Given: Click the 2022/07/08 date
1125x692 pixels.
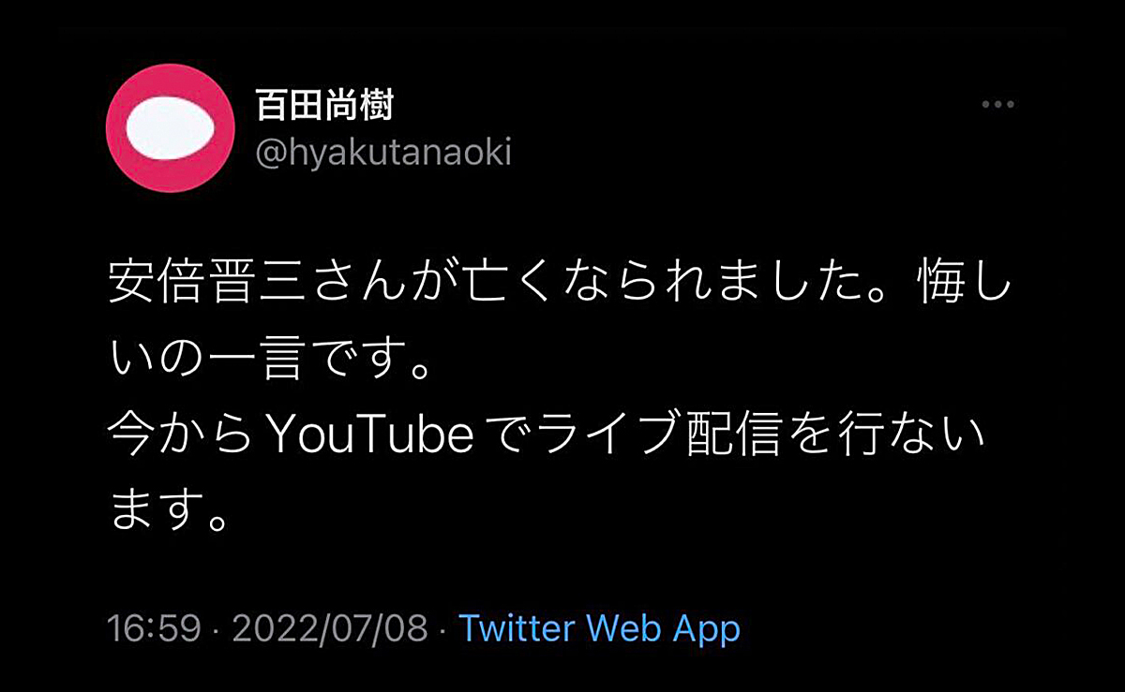Looking at the screenshot, I should pyautogui.click(x=329, y=629).
